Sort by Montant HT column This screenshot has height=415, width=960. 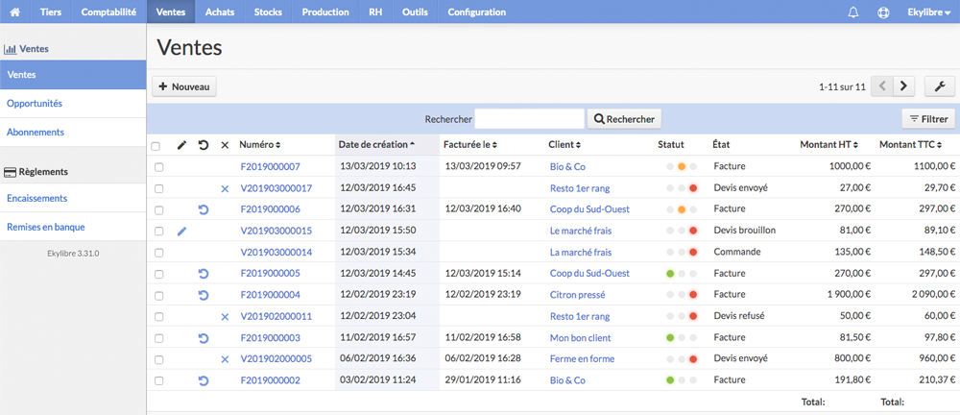[x=829, y=145]
